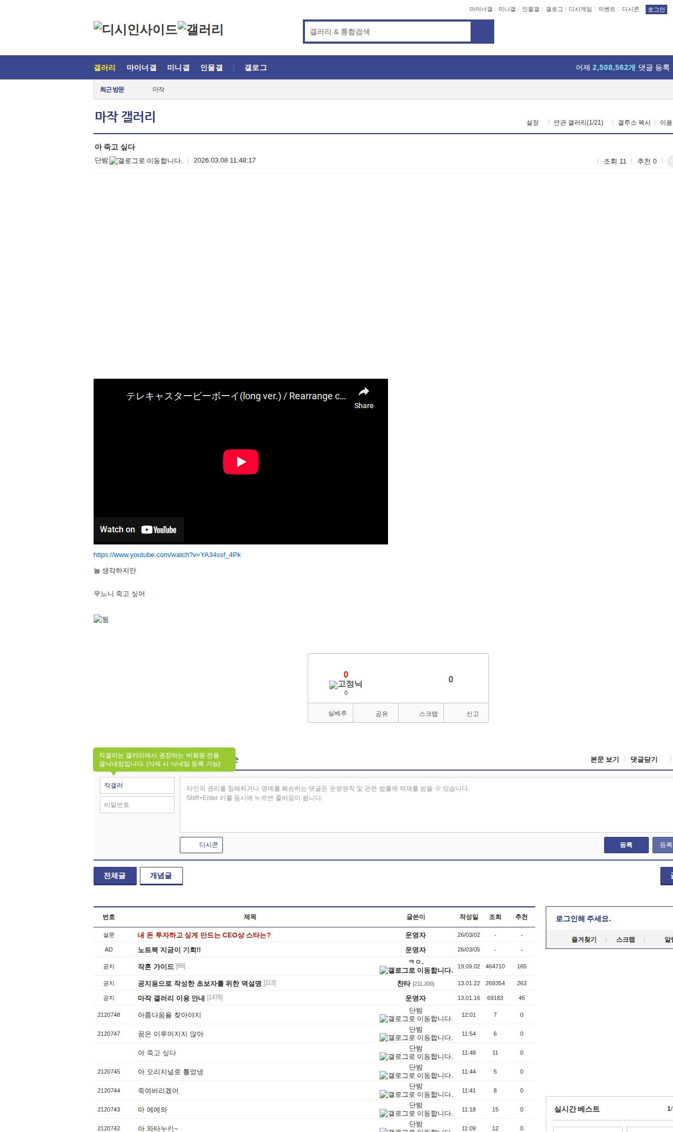Toggle 댓글닫기 to collapse comments

644,760
